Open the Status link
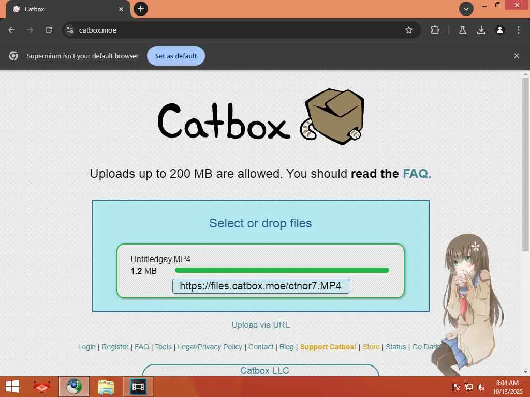The image size is (530, 397). click(396, 347)
